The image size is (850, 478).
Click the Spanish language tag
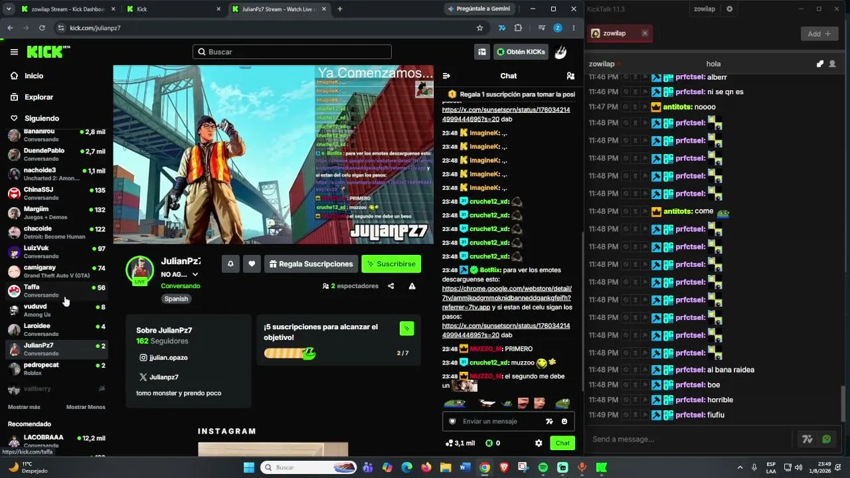pos(176,299)
